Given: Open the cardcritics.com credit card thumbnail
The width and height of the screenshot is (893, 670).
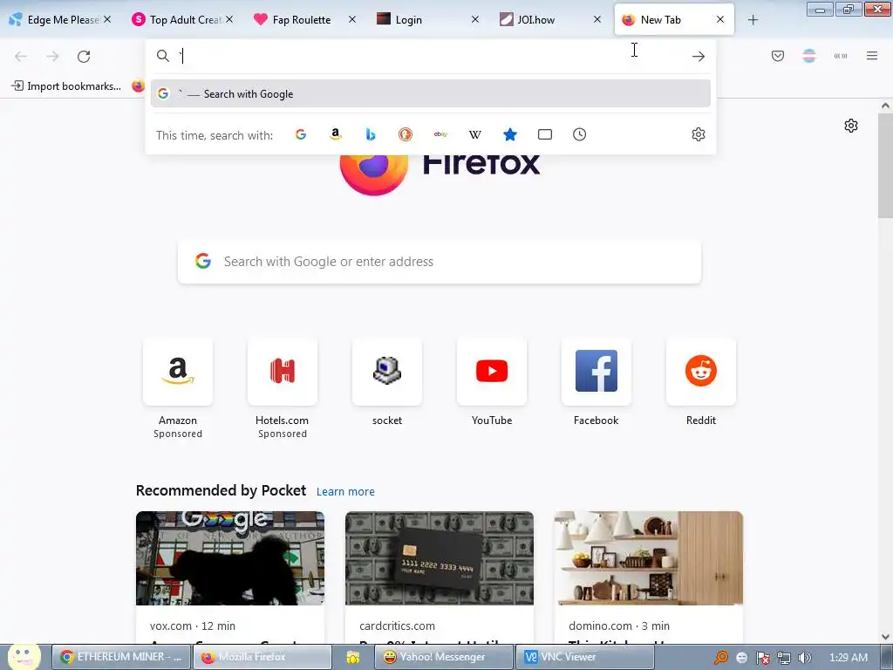Looking at the screenshot, I should point(440,558).
